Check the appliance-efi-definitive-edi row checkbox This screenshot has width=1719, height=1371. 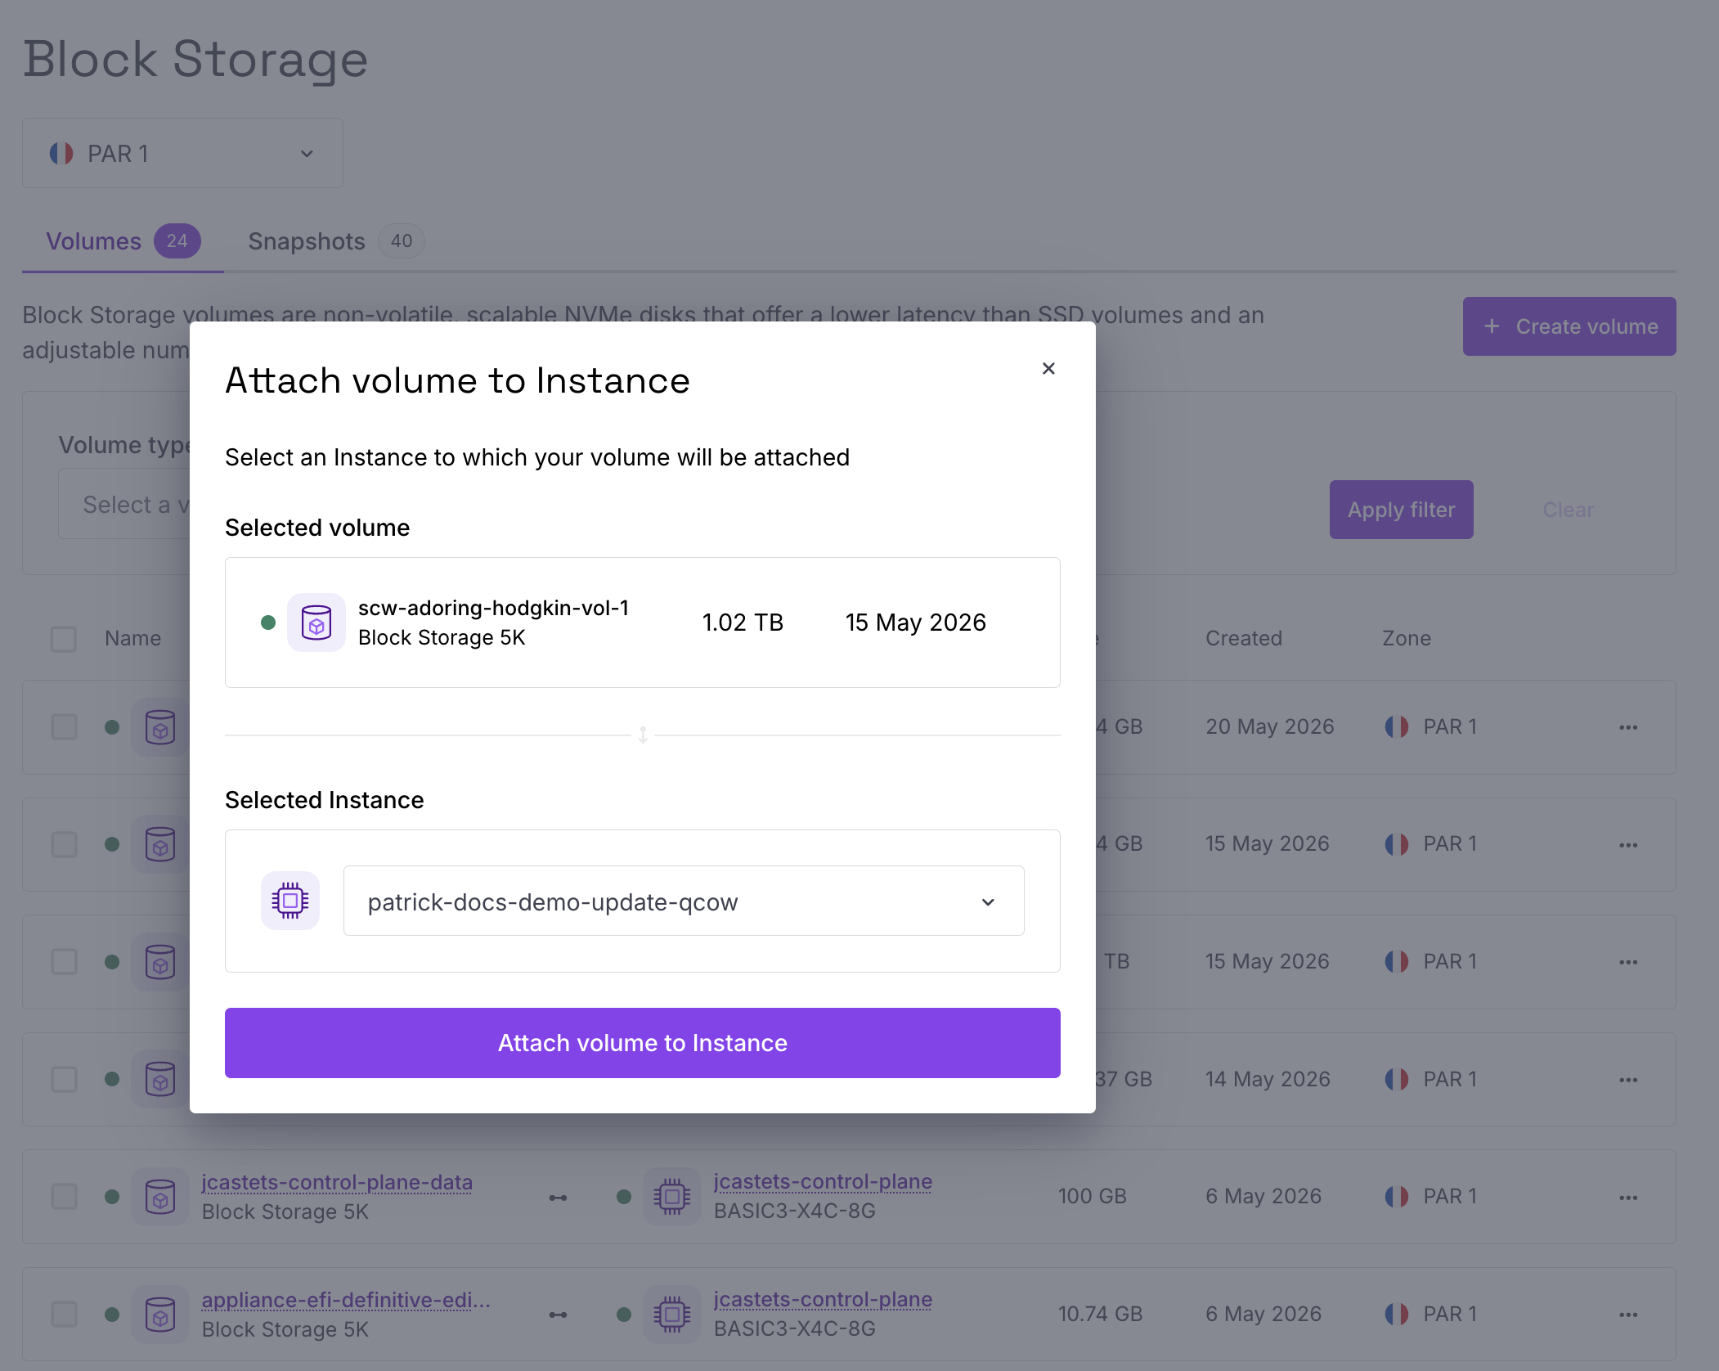click(64, 1315)
